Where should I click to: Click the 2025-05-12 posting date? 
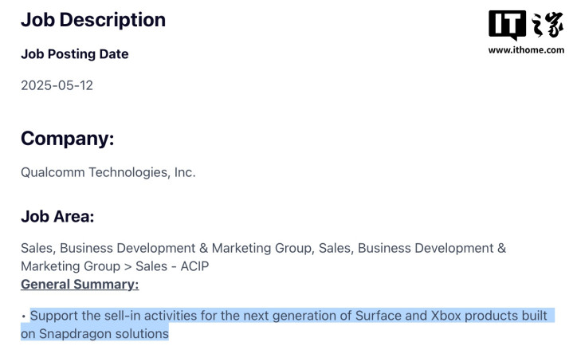tap(57, 85)
